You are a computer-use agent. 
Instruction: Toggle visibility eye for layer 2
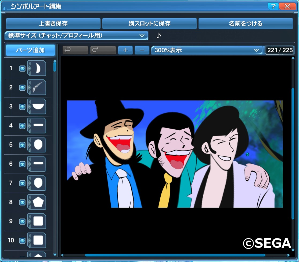tap(22, 88)
